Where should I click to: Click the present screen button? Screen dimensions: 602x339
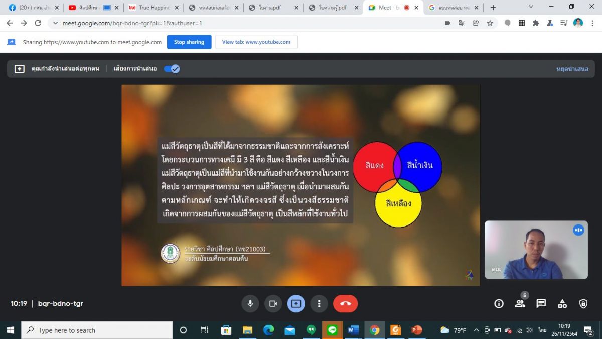point(296,303)
